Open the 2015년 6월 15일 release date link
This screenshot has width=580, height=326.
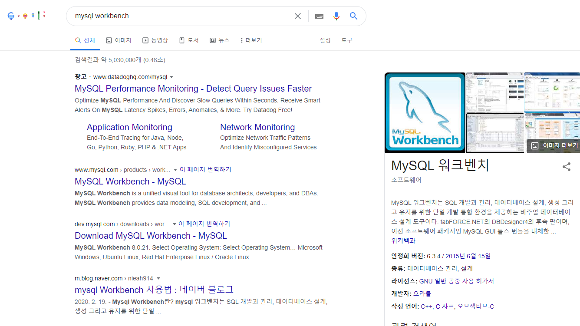468,256
